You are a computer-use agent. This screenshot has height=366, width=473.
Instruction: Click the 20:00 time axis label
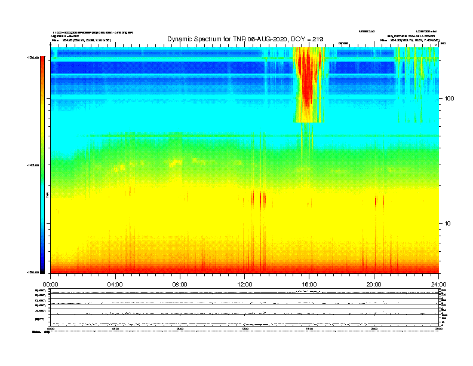point(374,285)
